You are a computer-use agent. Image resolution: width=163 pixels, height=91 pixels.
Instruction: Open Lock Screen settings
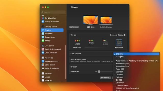[x=52, y=46]
